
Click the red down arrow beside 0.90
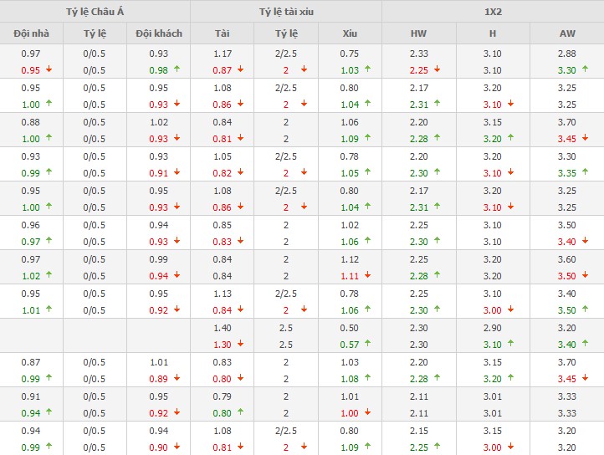click(177, 447)
